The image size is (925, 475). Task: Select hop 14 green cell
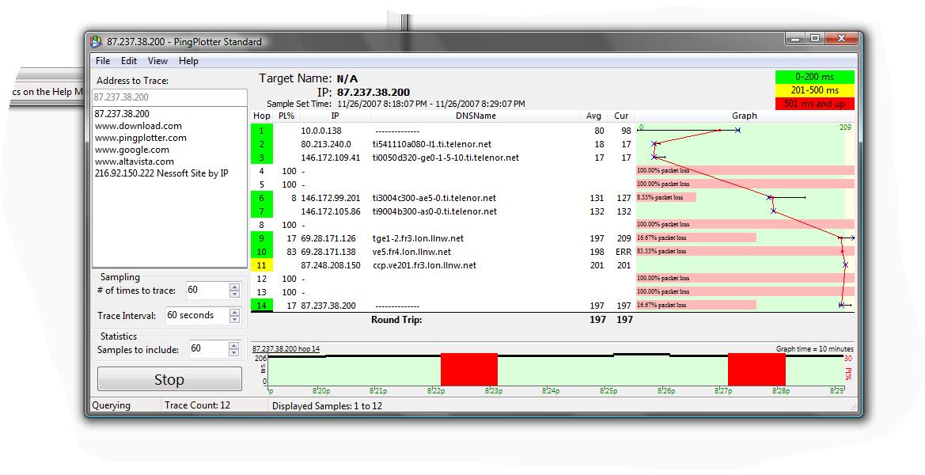pyautogui.click(x=262, y=305)
